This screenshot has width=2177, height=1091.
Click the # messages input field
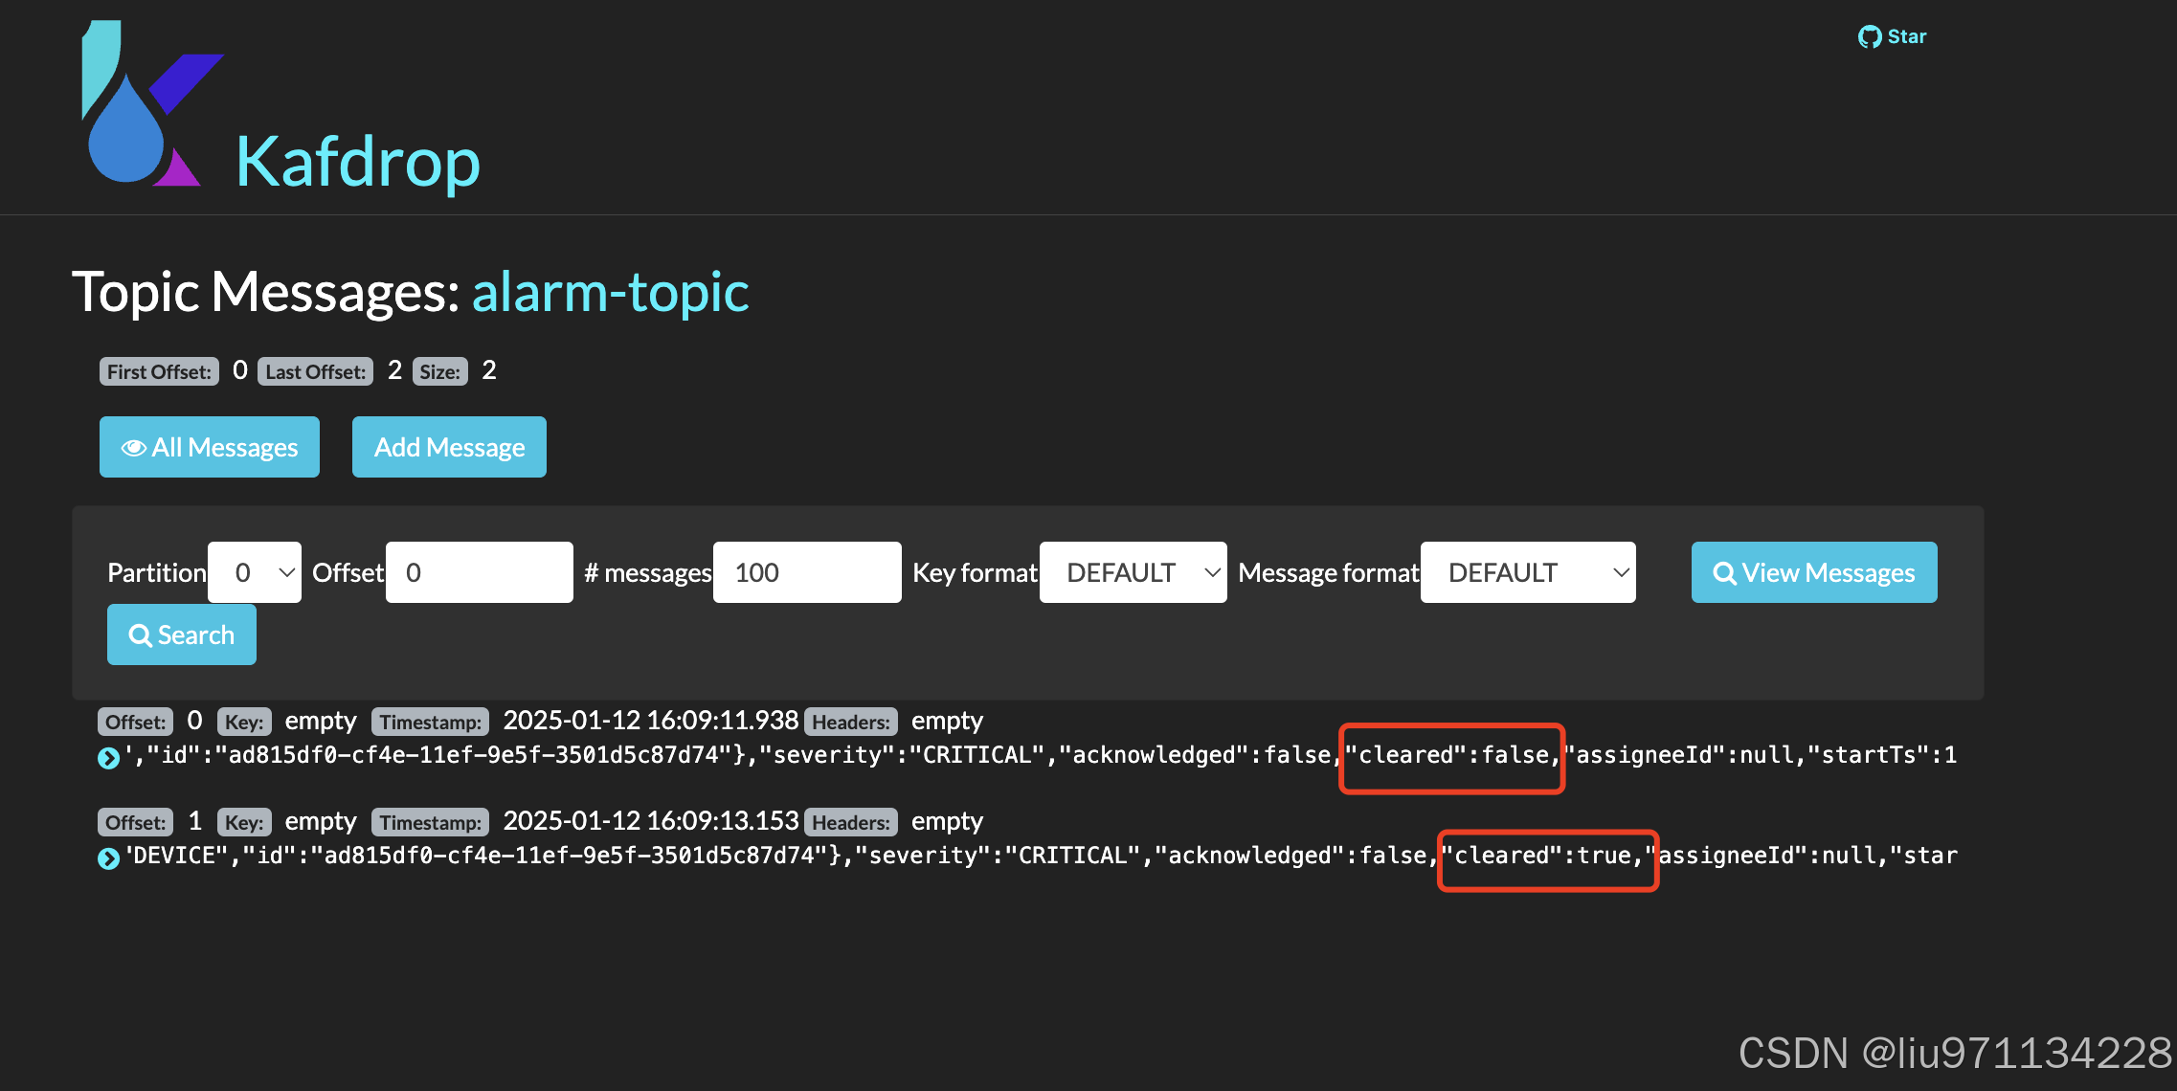click(x=807, y=572)
